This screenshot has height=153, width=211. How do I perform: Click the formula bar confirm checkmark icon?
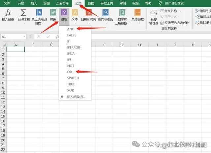tap(48, 36)
